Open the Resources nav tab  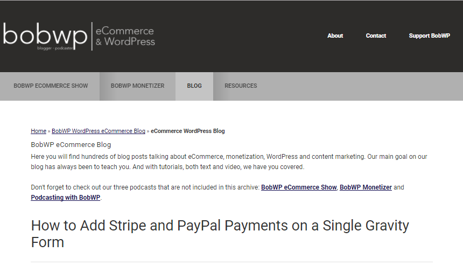tap(241, 86)
